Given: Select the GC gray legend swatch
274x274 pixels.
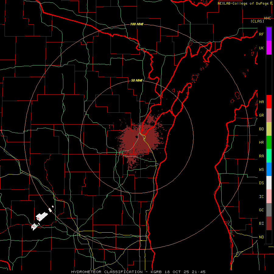Looking at the screenshot, I should [x=269, y=210].
